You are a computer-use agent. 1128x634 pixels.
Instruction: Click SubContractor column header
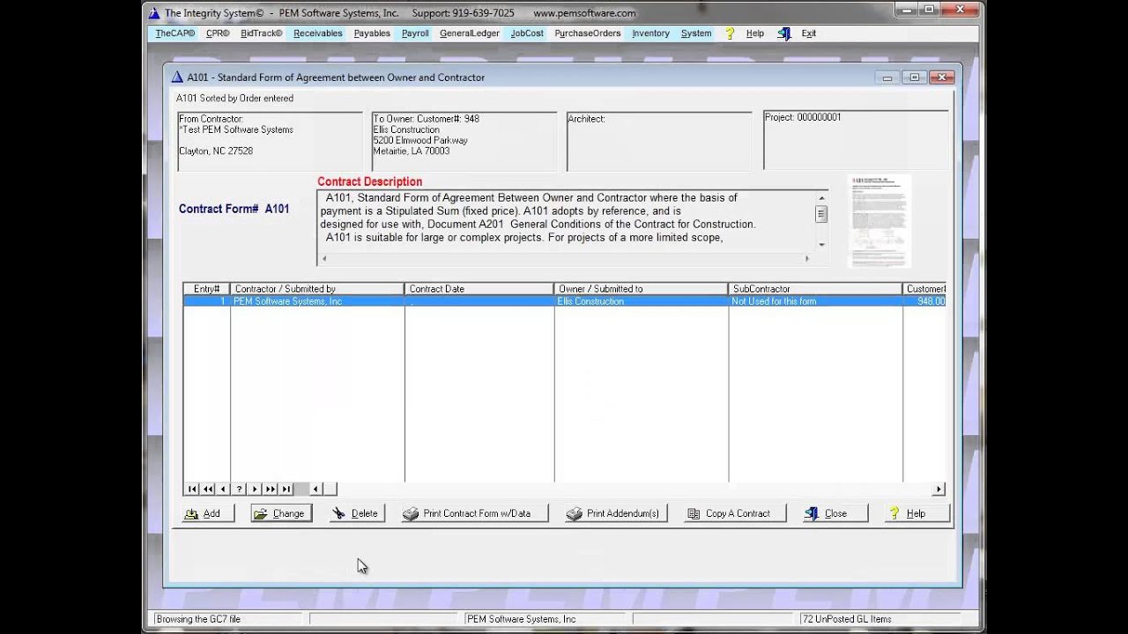816,289
